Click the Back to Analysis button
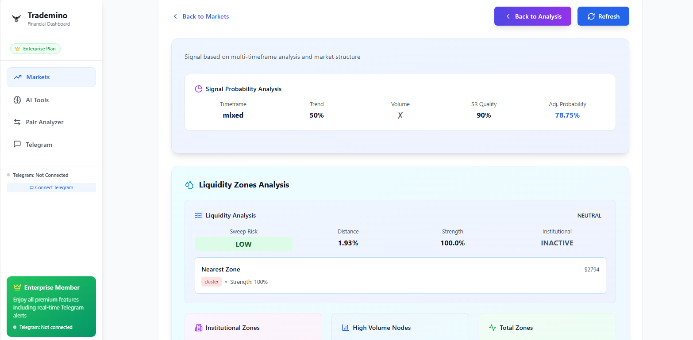Viewport: 693px width, 340px height. coord(532,16)
